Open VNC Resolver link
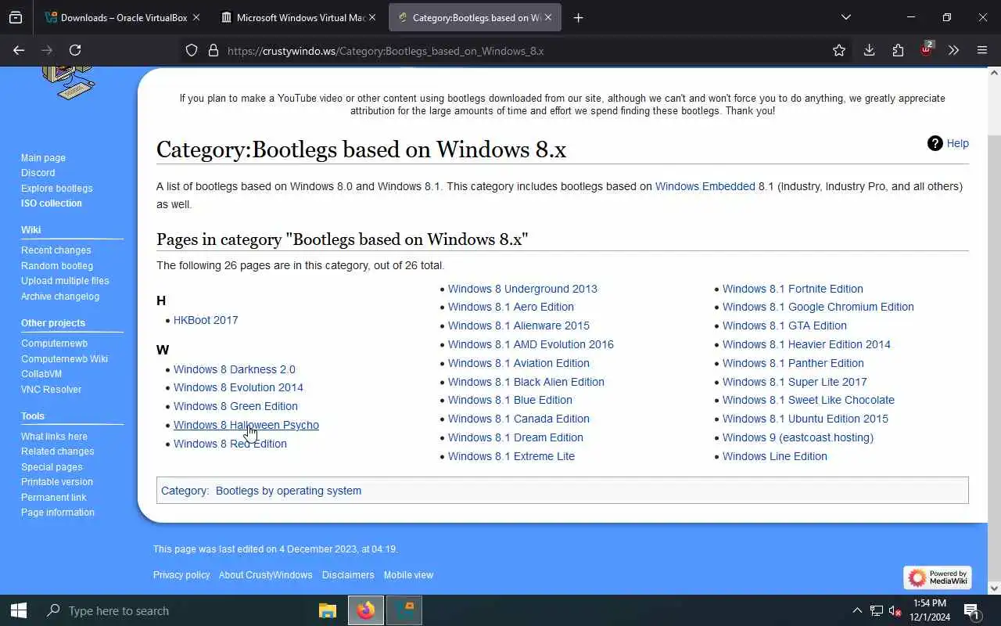1001x626 pixels. [x=51, y=390]
